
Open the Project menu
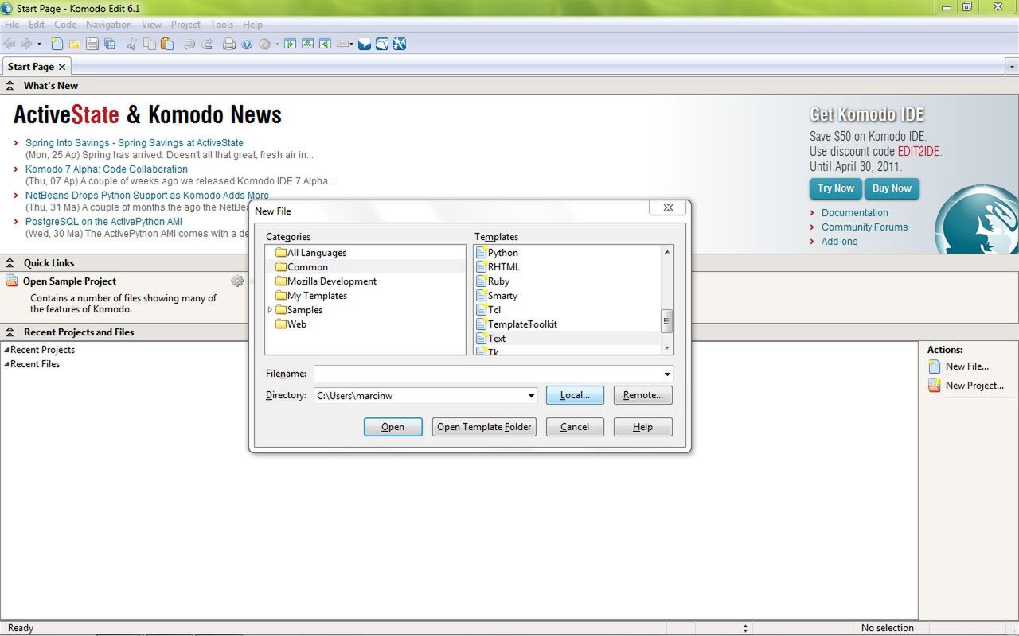(185, 25)
